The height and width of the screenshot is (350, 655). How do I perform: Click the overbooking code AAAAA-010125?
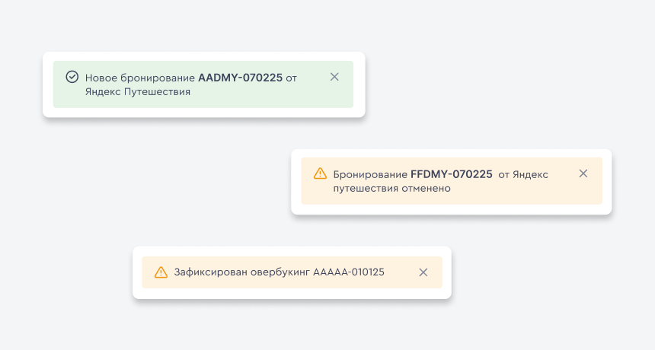tap(349, 272)
